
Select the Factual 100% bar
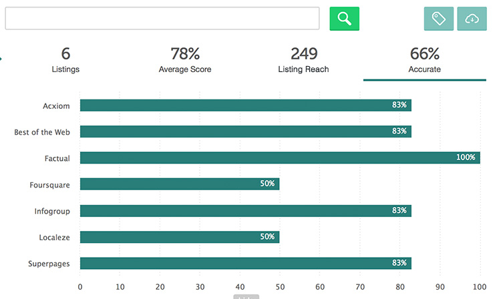[279, 158]
